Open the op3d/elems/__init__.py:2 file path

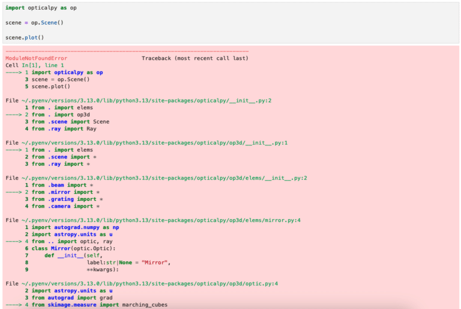156,178
